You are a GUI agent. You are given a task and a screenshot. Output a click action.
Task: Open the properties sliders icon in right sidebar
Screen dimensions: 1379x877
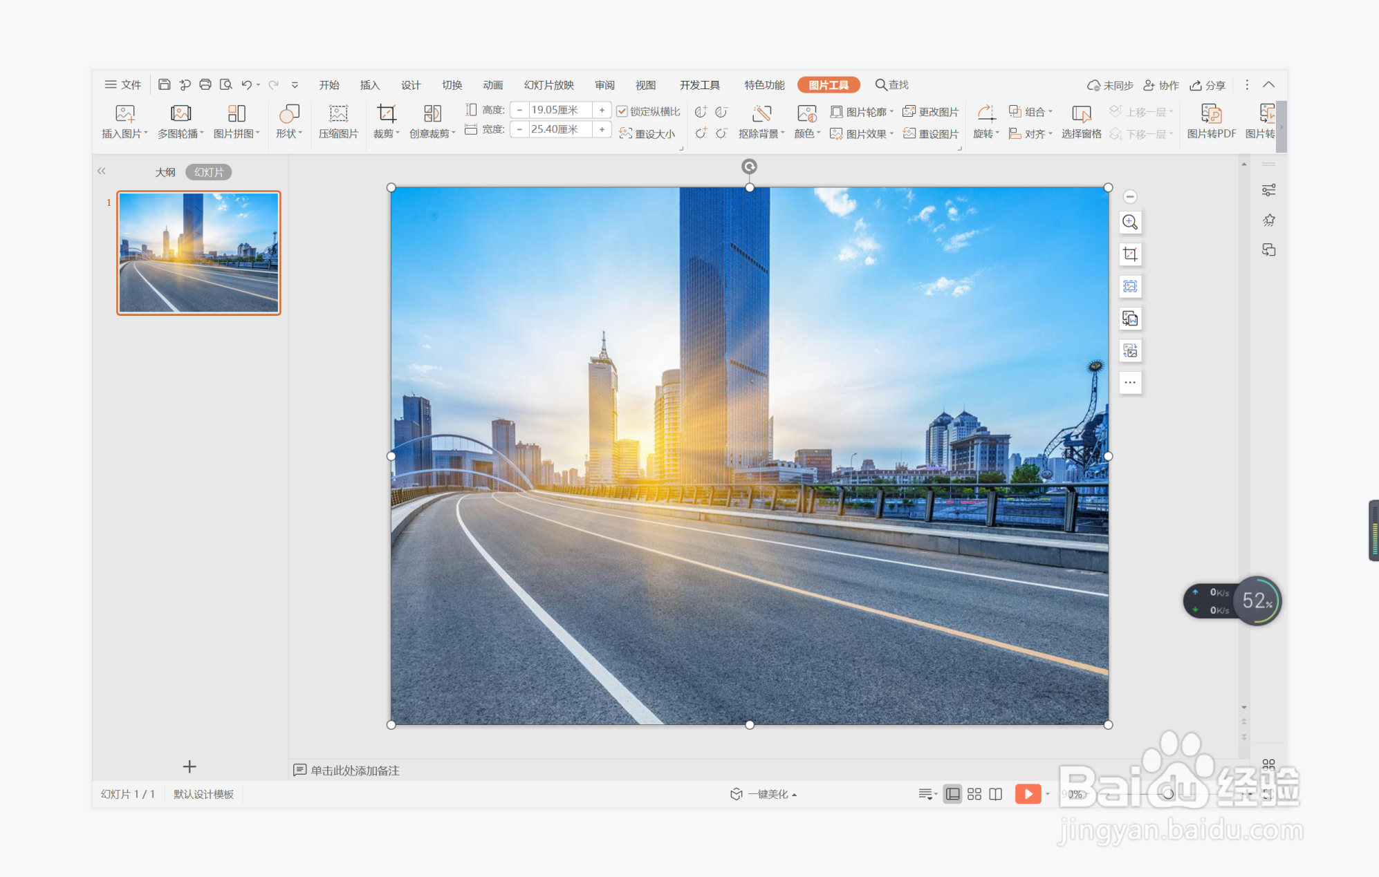[x=1268, y=190]
